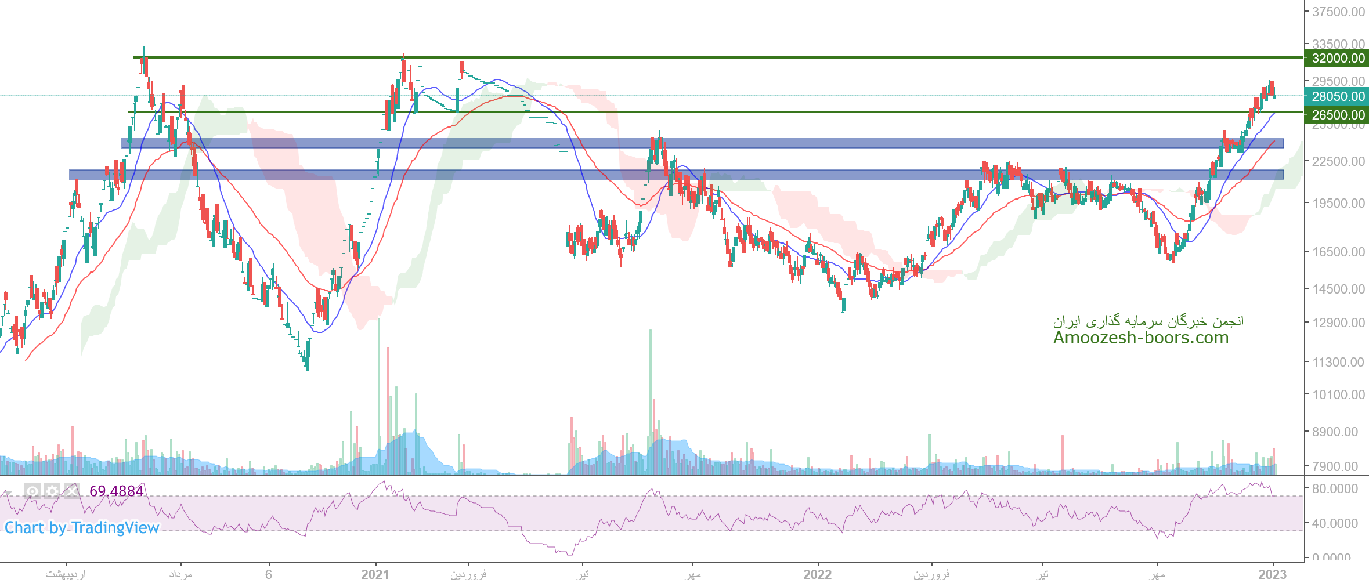Click the 14500.00 tick on price axis
Screen dimensions: 1369x583
(x=1338, y=289)
